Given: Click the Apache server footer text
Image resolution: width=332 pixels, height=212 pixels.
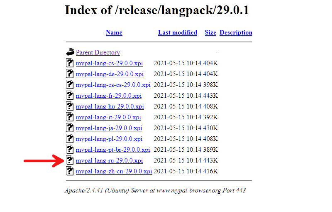Looking at the screenshot, I should click(x=155, y=190).
